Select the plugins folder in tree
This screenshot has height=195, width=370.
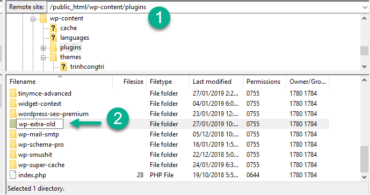coord(70,47)
